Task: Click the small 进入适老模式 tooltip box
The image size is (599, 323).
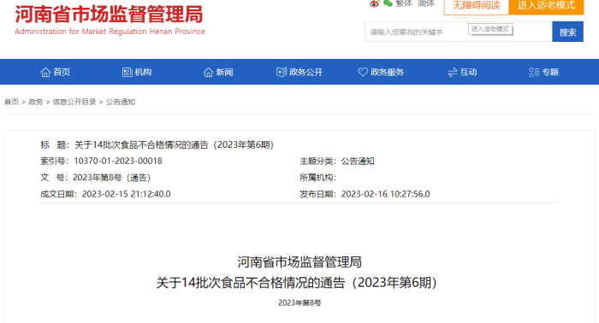Action: pyautogui.click(x=489, y=29)
